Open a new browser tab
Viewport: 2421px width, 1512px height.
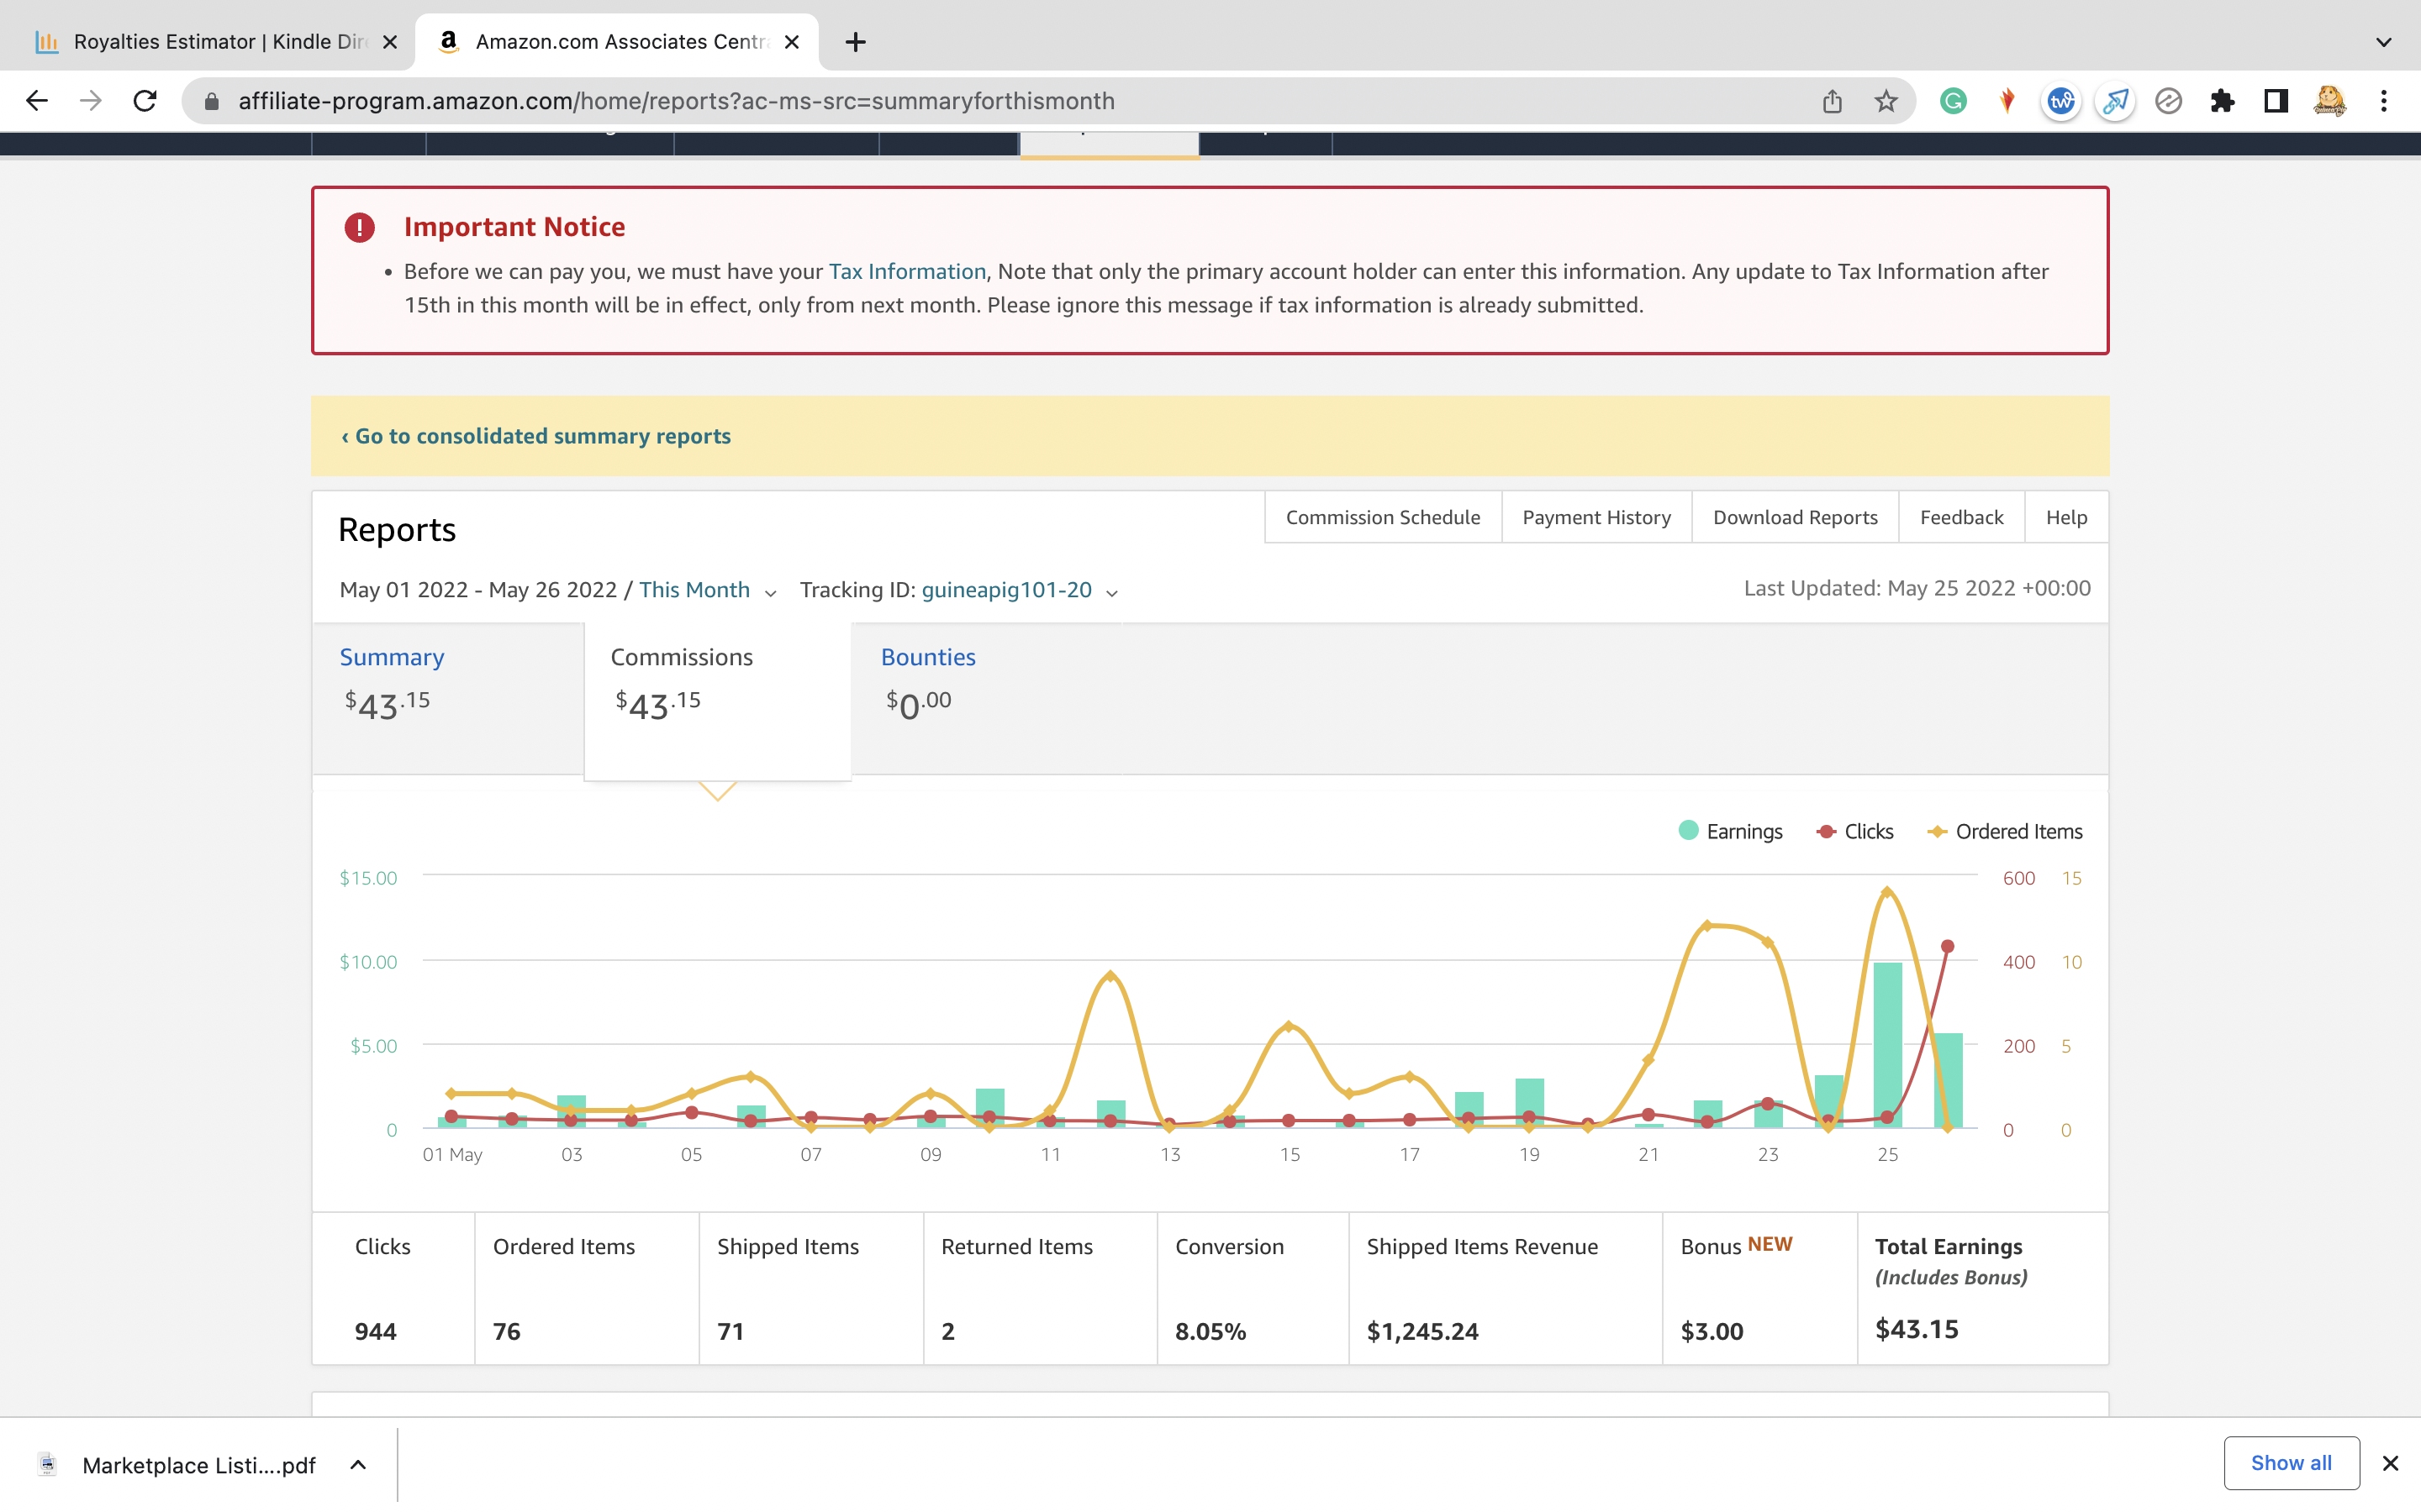point(856,42)
